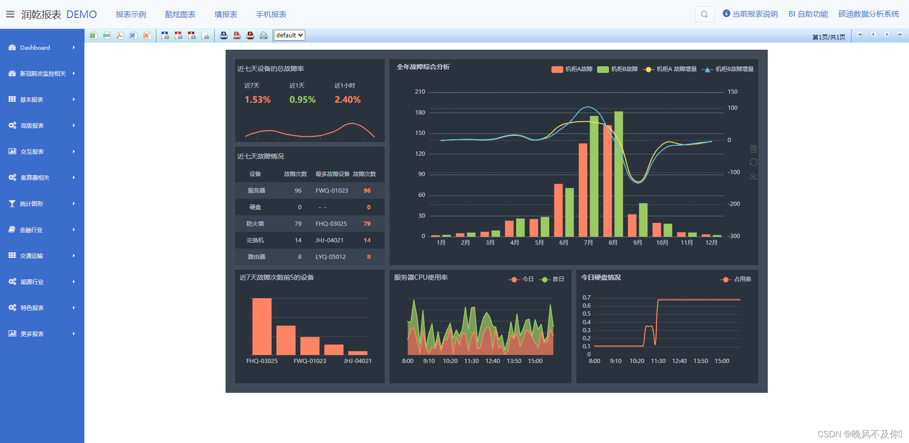Save annual fault chart as image
Screen dimensions: 909x443
point(754,176)
